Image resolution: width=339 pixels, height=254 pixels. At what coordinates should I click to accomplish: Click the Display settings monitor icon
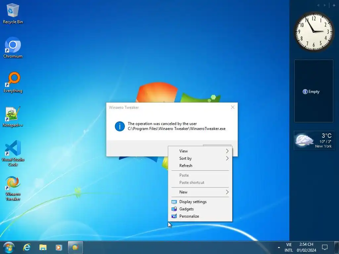tap(174, 202)
